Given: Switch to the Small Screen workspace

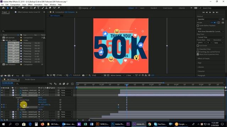Looking at the screenshot, I should tap(167, 8).
